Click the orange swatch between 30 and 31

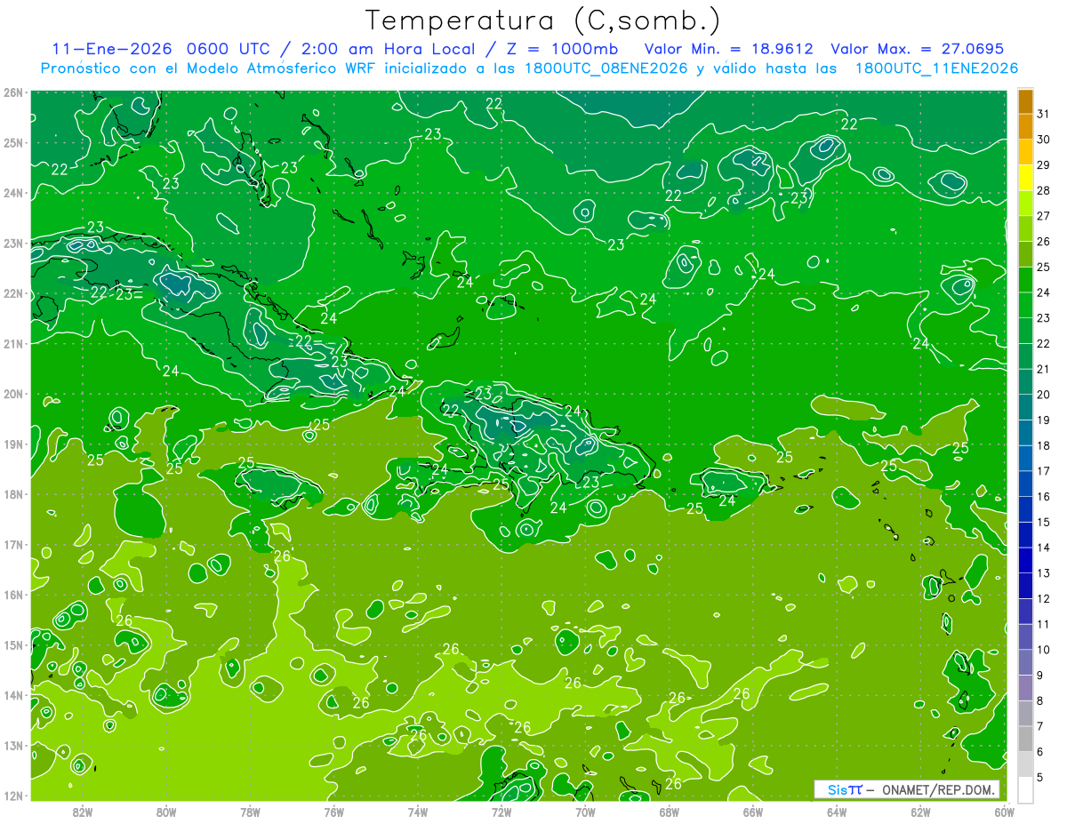point(1025,127)
